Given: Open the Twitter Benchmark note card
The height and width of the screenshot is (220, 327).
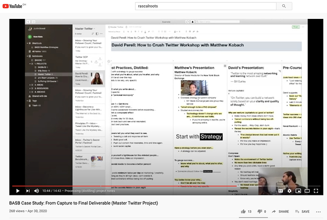Looking at the screenshot, I should click(x=89, y=161).
